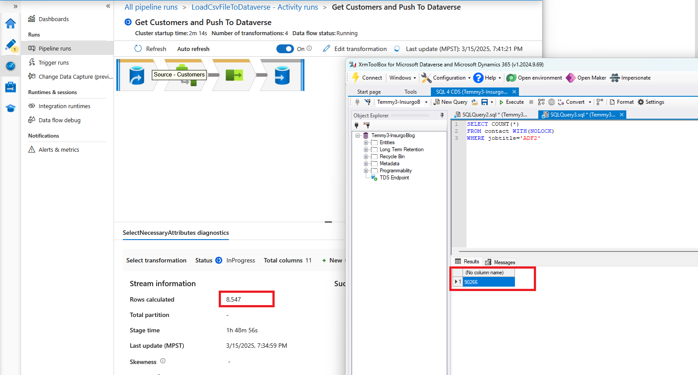This screenshot has width=698, height=375.
Task: Turn off the Auto refresh toggle
Action: (x=285, y=49)
